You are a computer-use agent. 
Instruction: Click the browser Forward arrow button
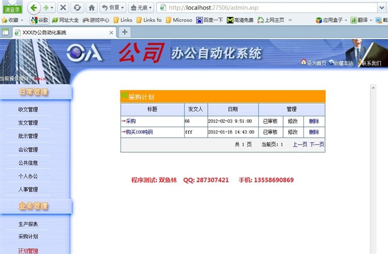coord(46,8)
